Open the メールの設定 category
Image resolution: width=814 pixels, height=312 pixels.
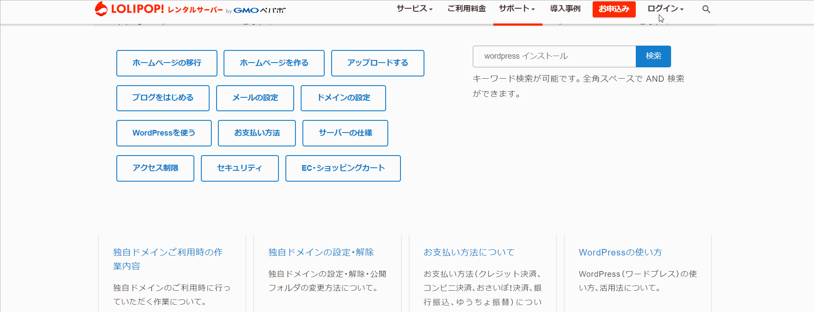click(x=255, y=98)
